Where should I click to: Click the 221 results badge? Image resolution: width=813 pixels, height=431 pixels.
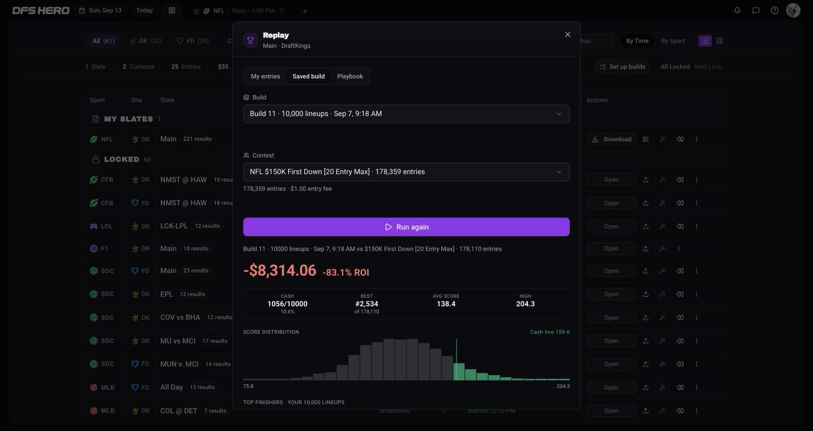coord(197,139)
